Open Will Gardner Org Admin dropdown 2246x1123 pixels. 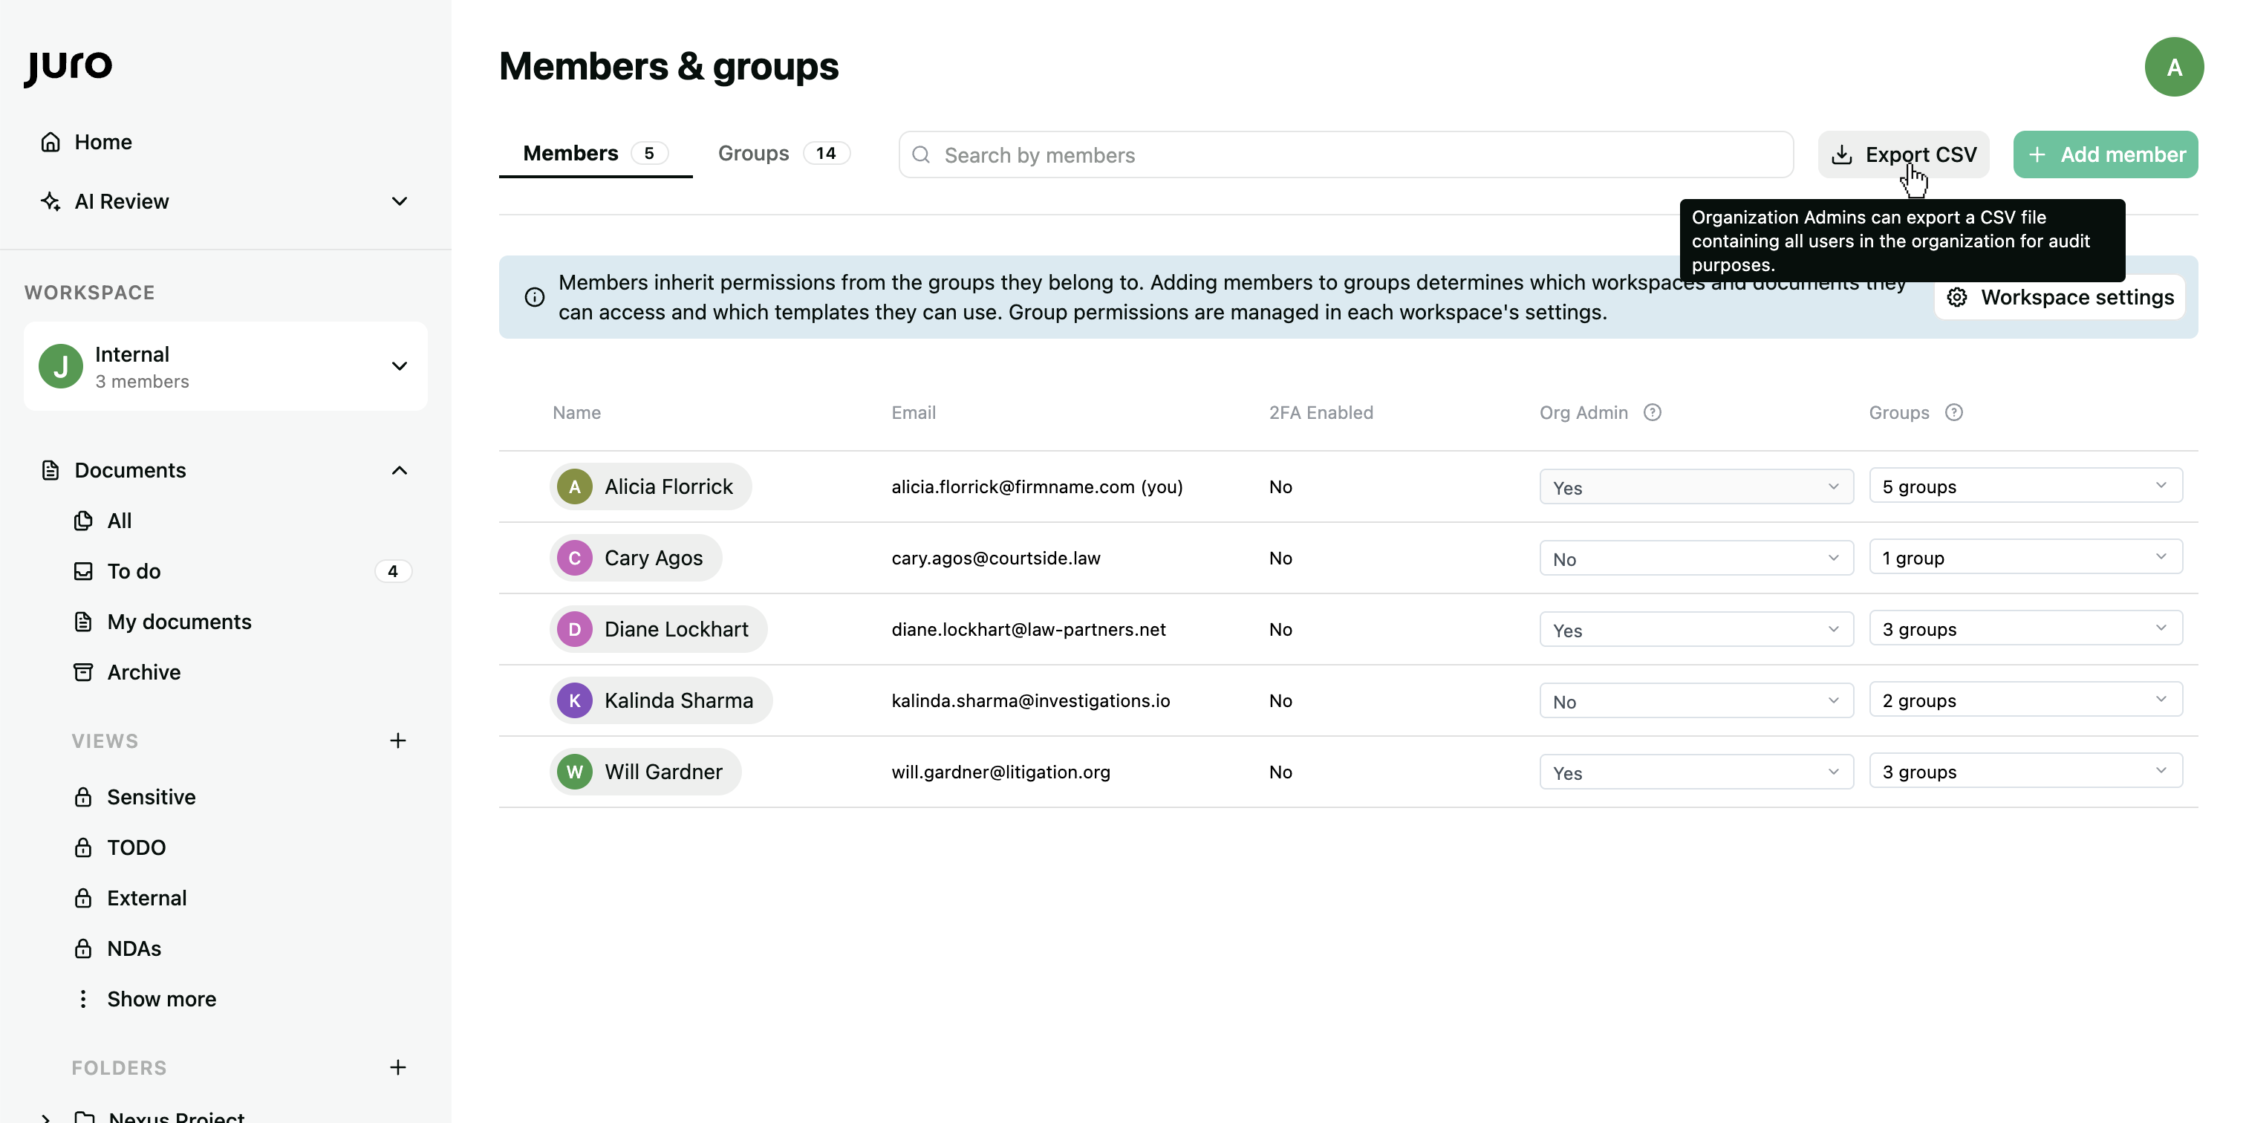pyautogui.click(x=1695, y=772)
